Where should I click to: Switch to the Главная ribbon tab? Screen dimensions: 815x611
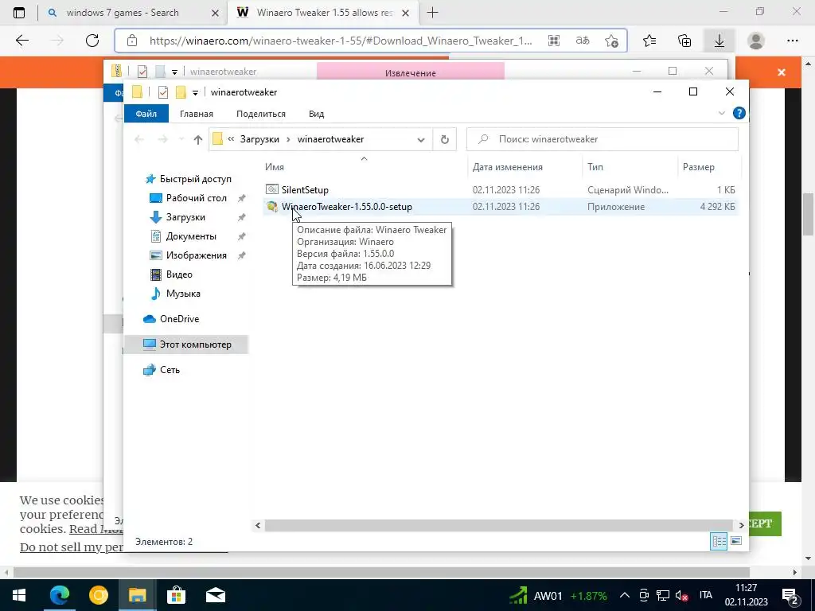[197, 114]
